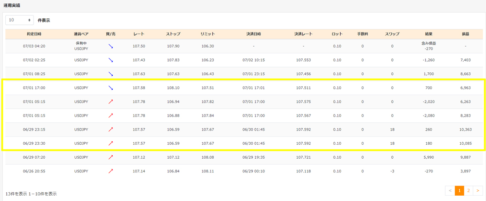The image size is (486, 201).
Task: Open the 10 件表示 rows-per-page dropdown
Action: (20, 20)
